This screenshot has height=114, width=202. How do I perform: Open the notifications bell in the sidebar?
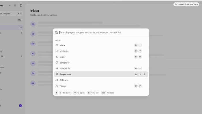pos(15,5)
